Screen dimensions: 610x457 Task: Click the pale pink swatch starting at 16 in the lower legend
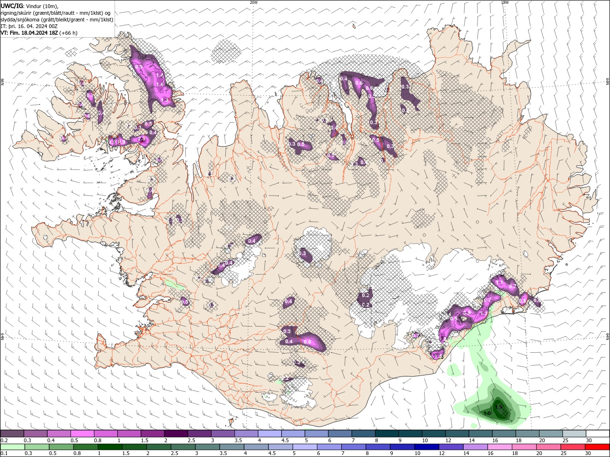(x=499, y=447)
